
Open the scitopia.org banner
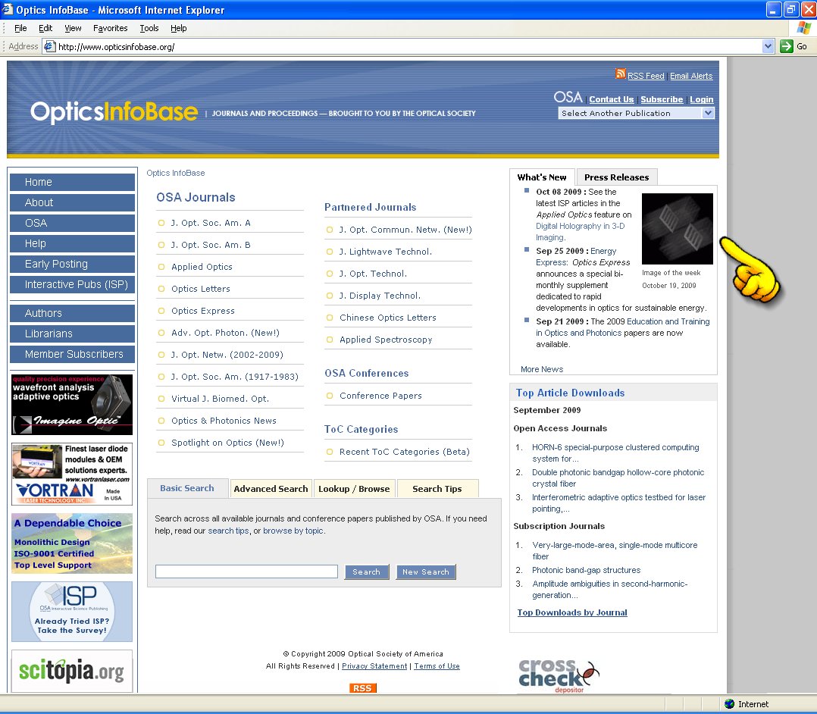click(x=72, y=671)
